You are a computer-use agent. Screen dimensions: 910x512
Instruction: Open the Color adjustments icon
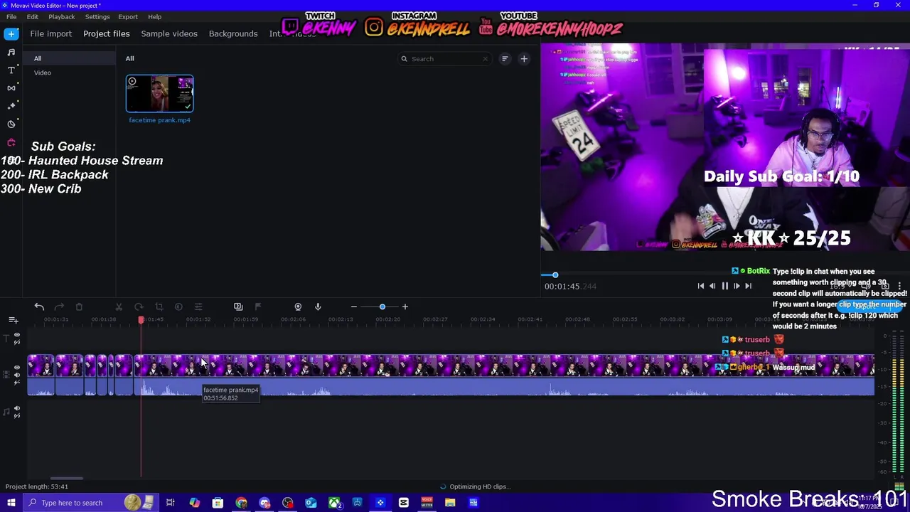pos(178,306)
